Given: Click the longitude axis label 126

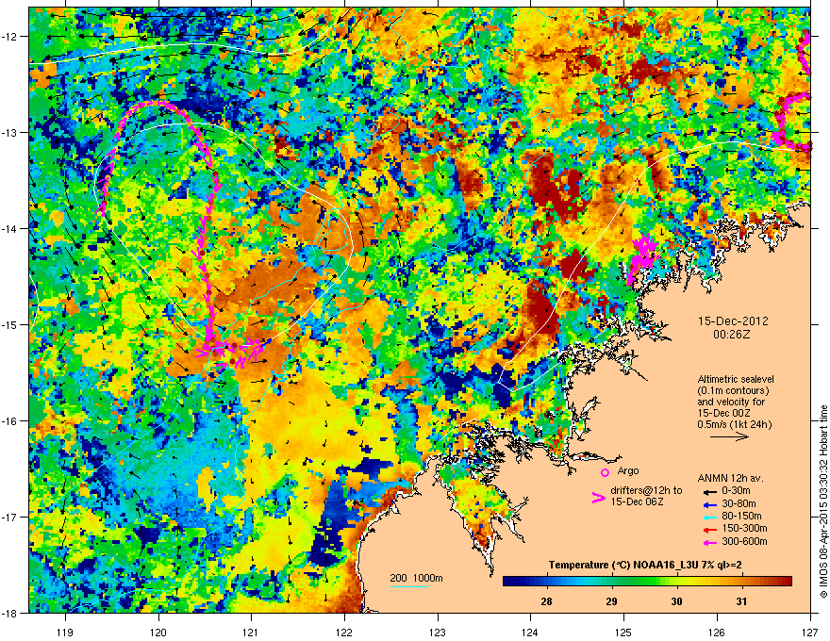Looking at the screenshot, I should [x=717, y=632].
